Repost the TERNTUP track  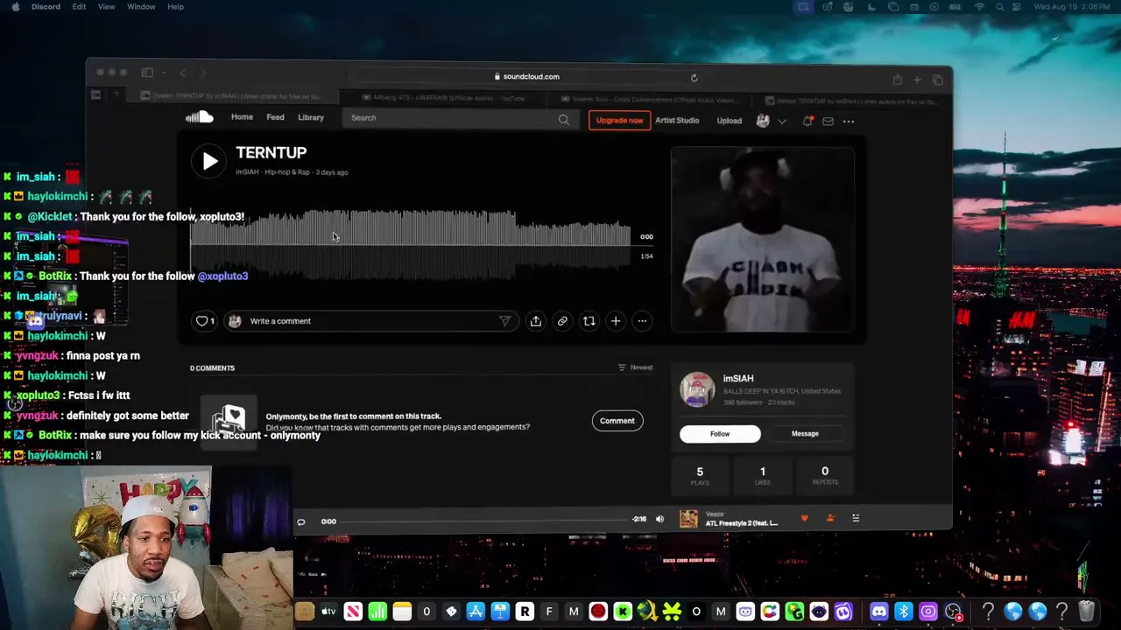tap(589, 321)
